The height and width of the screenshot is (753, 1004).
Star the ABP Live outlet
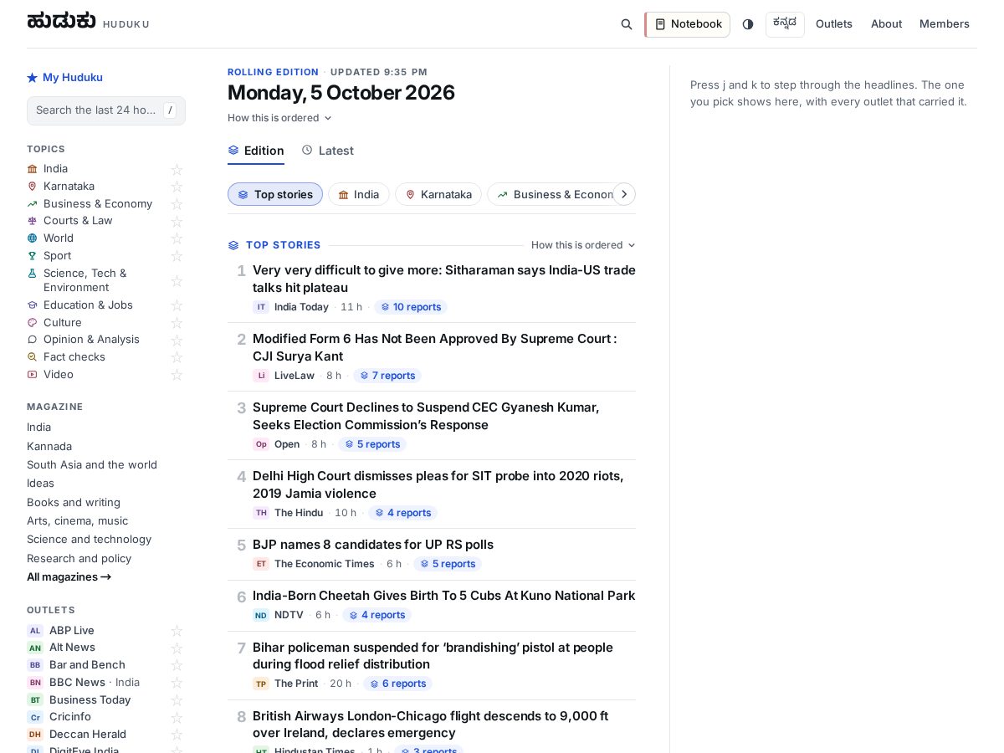coord(177,631)
